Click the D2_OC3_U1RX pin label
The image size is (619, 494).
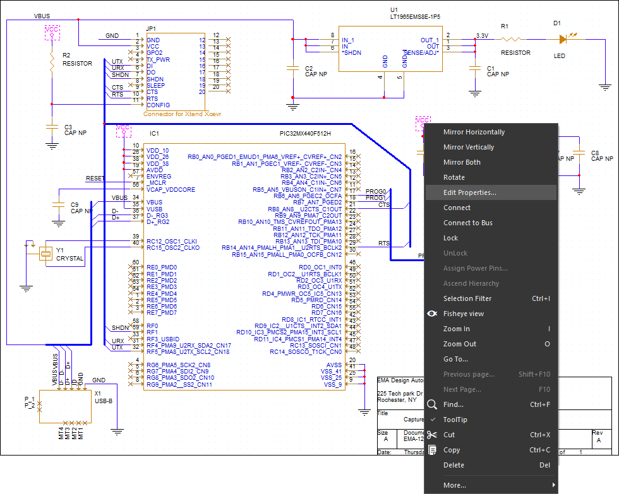319,281
